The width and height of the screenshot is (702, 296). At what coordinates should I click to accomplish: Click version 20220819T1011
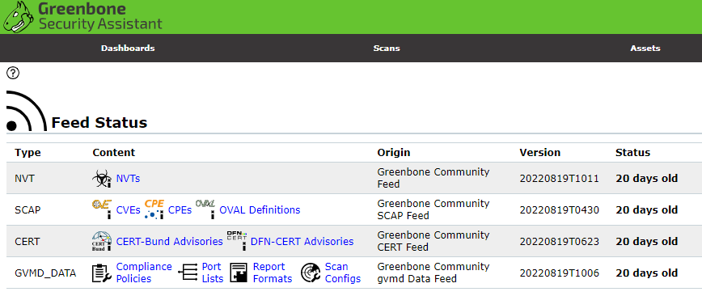(559, 179)
